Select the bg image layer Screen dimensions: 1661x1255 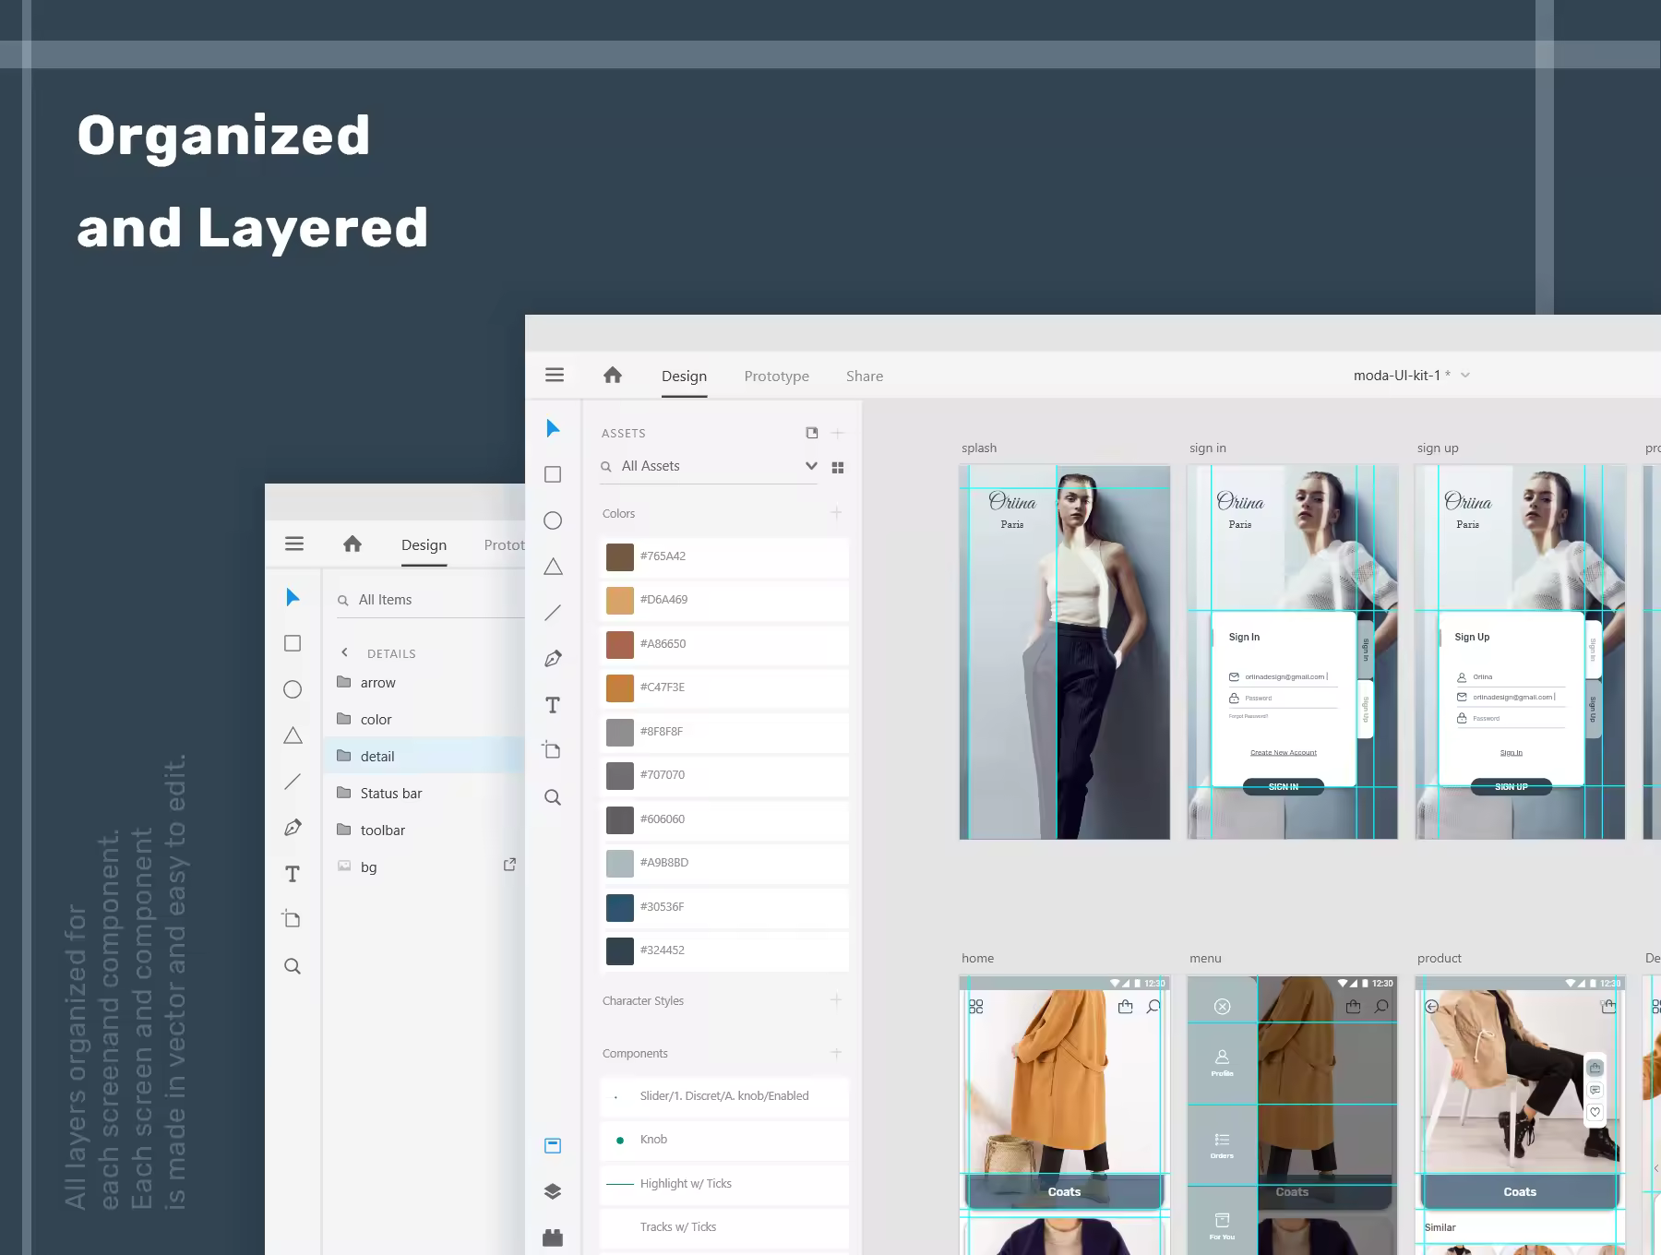425,867
